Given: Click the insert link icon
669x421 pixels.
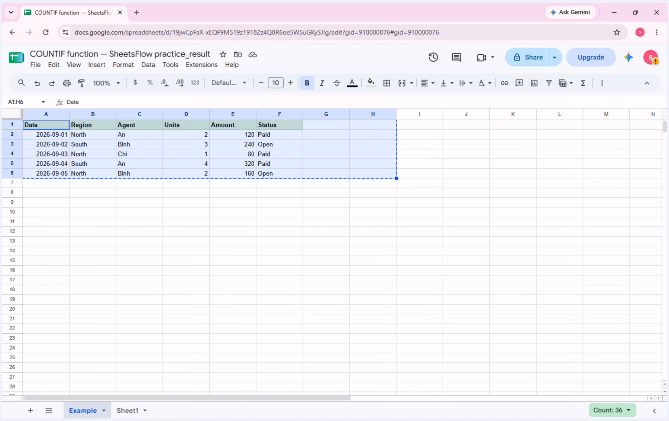Looking at the screenshot, I should 504,83.
